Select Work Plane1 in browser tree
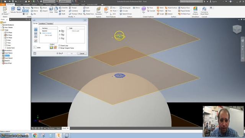Image resolution: width=245 pixels, height=138 pixels. [x=7, y=53]
